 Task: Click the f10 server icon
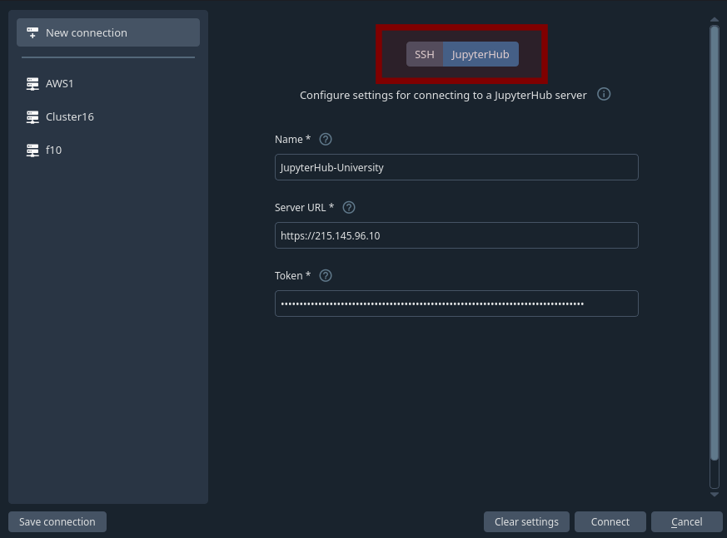click(32, 151)
